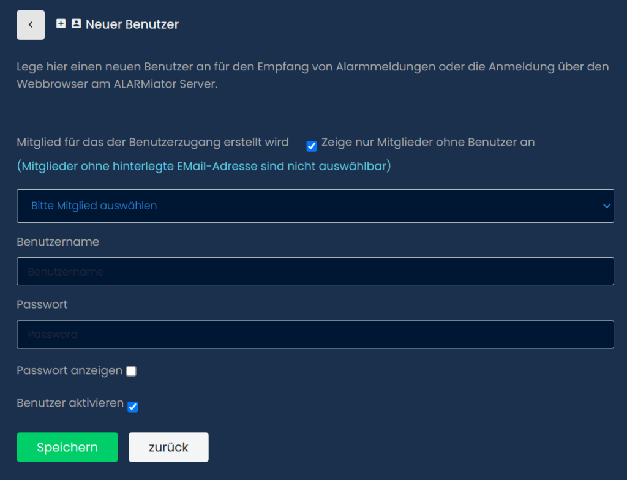Click the white zurück button
627x480 pixels.
pos(168,447)
